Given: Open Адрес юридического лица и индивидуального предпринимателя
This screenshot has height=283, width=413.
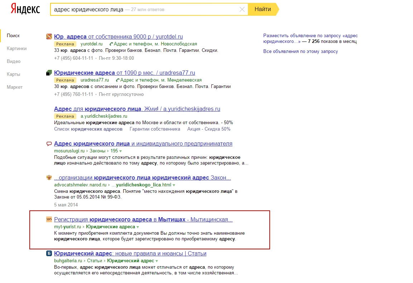Looking at the screenshot, I should pos(143,143).
